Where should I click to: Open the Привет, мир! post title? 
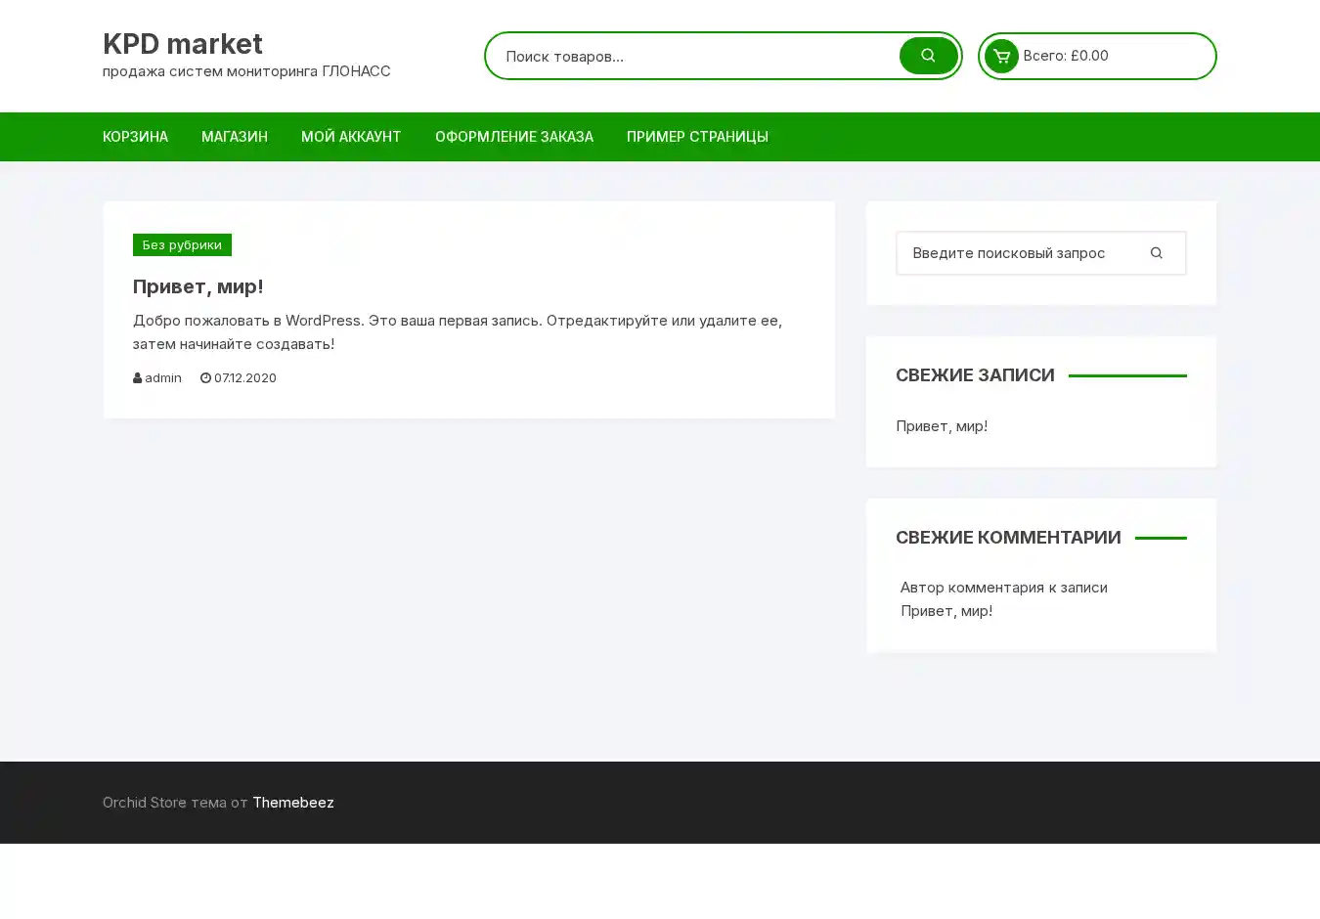198,286
